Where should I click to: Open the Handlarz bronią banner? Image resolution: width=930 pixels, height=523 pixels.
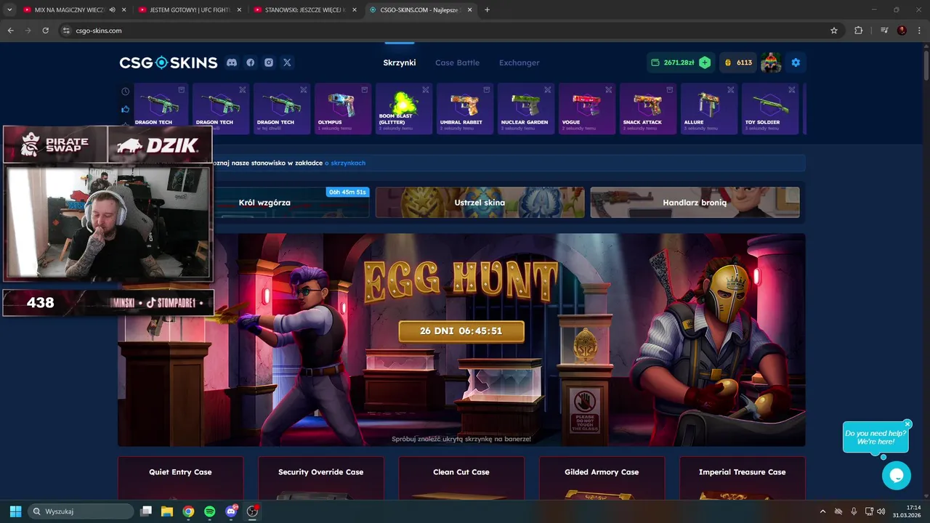695,203
